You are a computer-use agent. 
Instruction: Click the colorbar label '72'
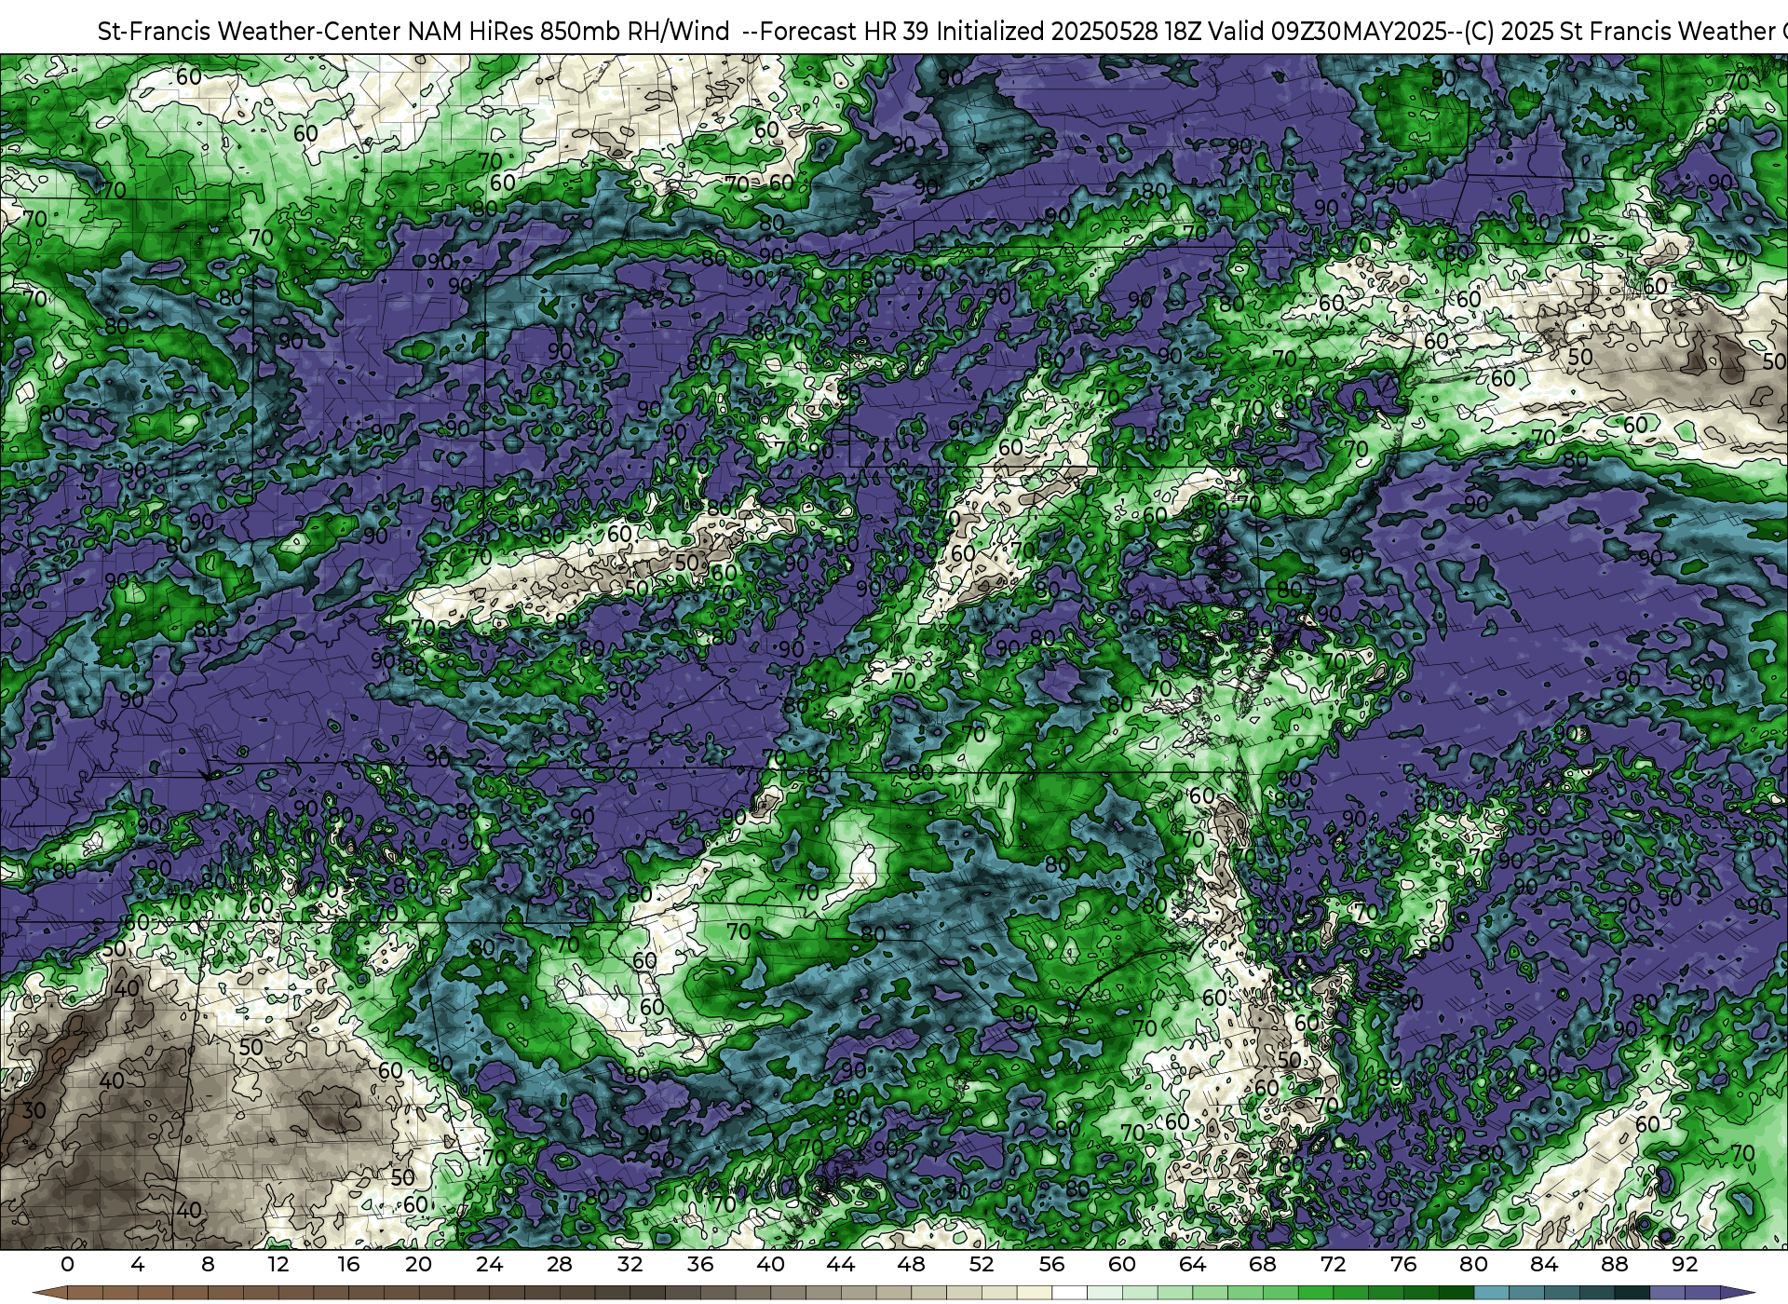pyautogui.click(x=1333, y=1264)
